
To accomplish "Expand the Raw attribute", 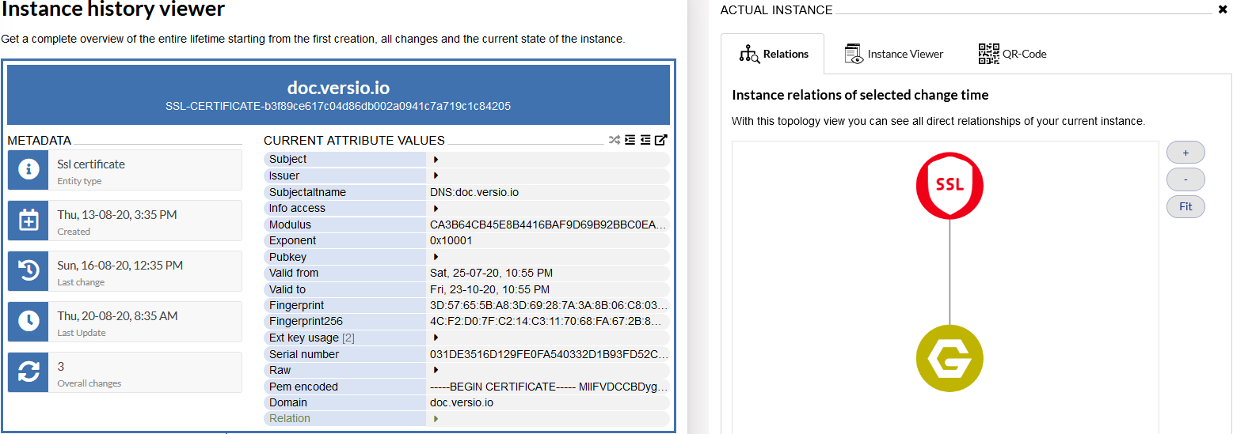I will [436, 370].
